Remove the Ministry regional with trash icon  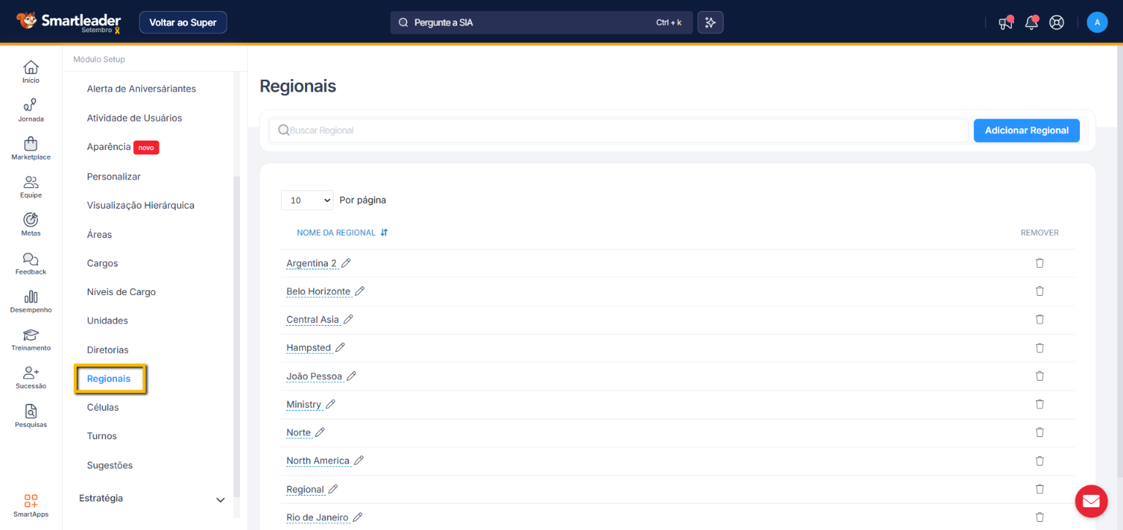pyautogui.click(x=1039, y=404)
